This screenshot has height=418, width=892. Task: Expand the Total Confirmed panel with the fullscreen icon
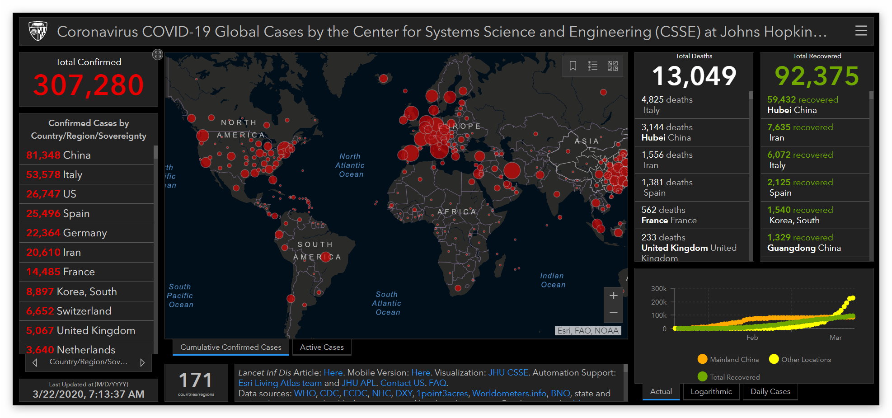tap(157, 55)
